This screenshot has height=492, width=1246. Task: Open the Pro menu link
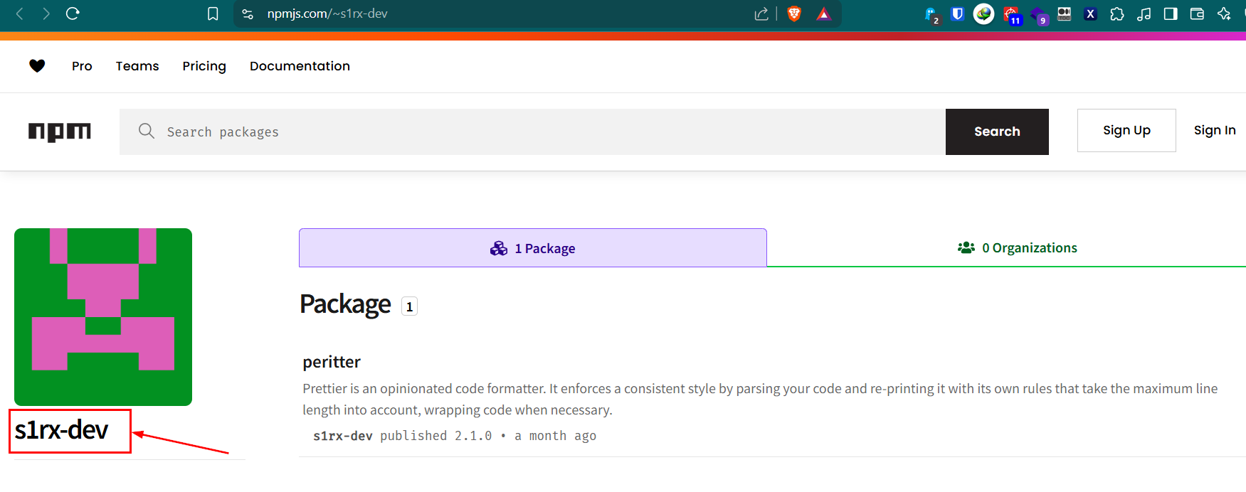coord(82,66)
